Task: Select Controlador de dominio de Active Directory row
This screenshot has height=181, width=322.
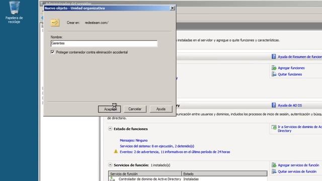Action: click(x=188, y=179)
